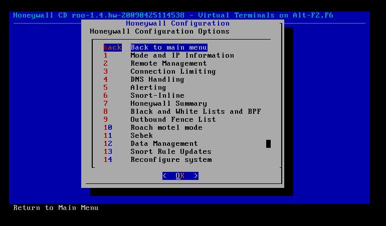Viewport: 386px width, 226px height.
Task: Select Connection Limiting option
Action: tap(173, 71)
